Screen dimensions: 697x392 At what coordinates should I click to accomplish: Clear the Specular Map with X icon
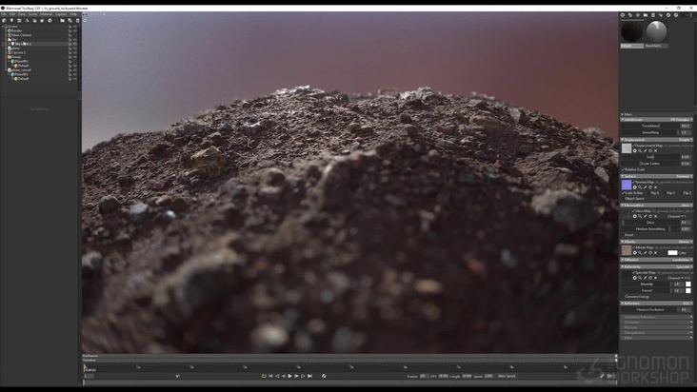[656, 278]
